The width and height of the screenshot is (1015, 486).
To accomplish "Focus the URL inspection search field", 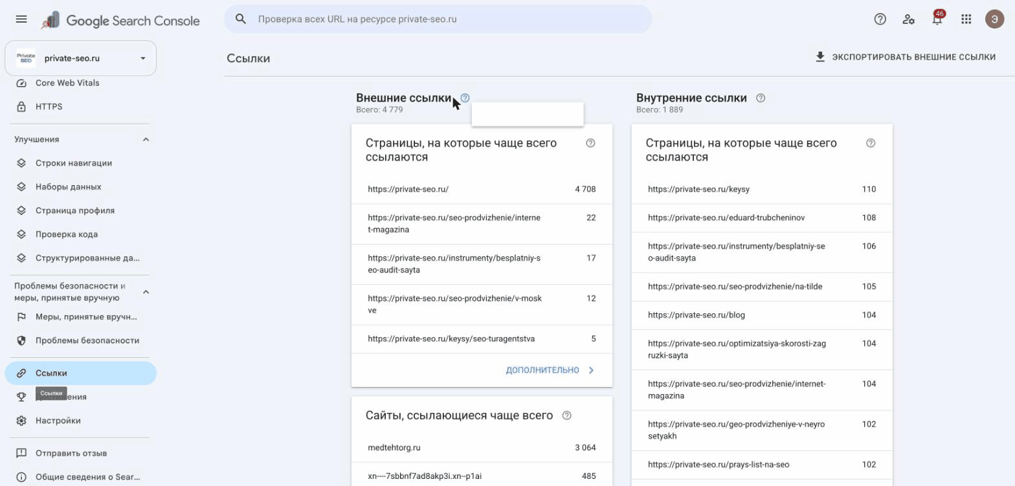I will click(x=438, y=19).
